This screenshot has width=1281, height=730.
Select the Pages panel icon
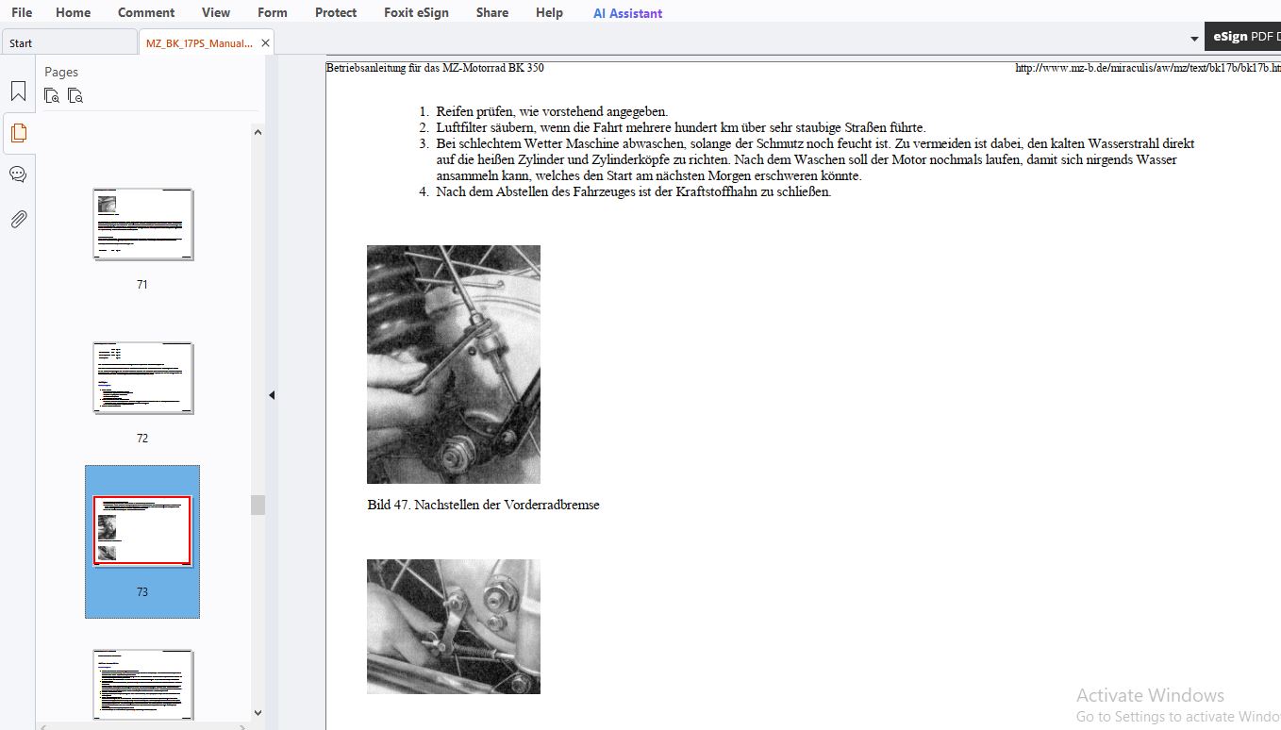pyautogui.click(x=18, y=133)
